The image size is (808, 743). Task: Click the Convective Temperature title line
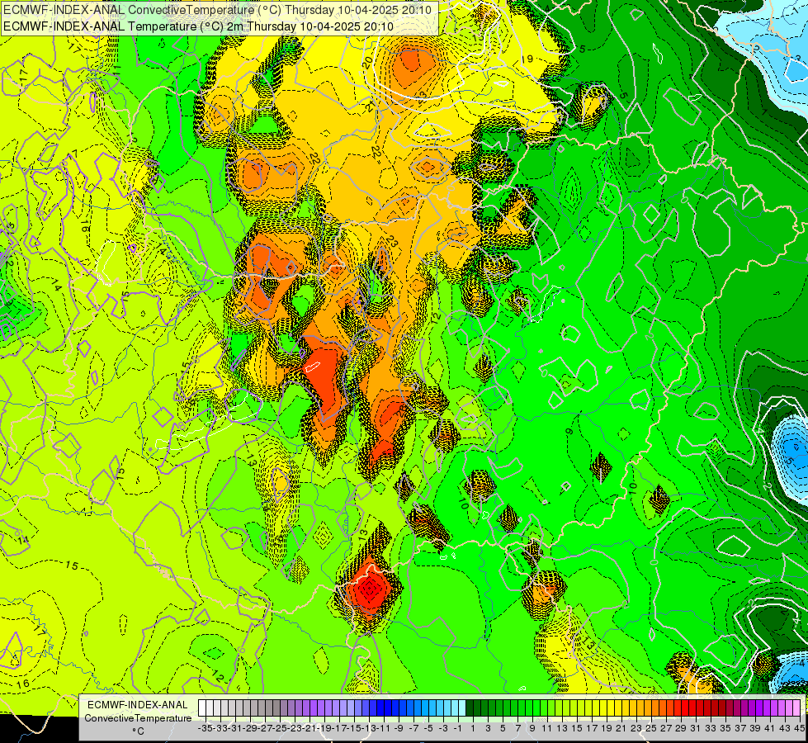click(217, 10)
